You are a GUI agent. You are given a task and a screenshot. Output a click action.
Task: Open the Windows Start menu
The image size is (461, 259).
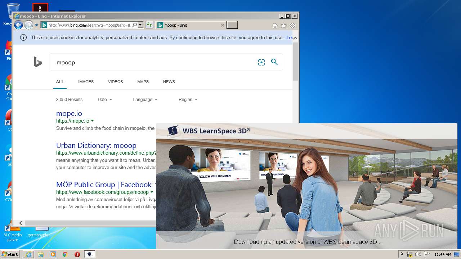[10, 254]
